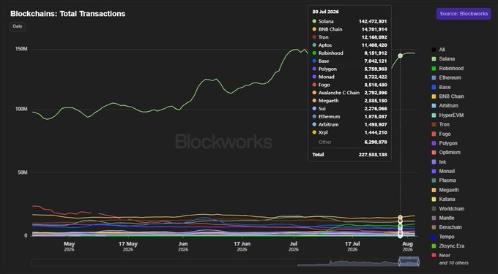Click the BNB Chain data point marker
The width and height of the screenshot is (498, 274).
[x=400, y=217]
